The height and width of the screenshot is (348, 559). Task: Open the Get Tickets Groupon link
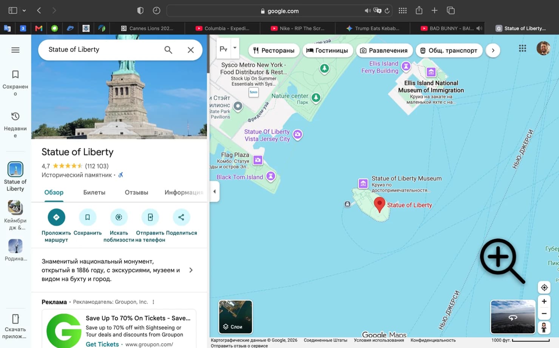(x=102, y=344)
